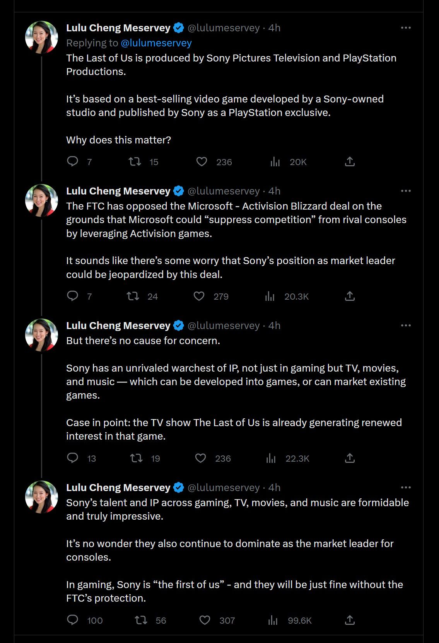Click the @lulumeservey 'Replying to' link
Viewport: 439px width, 643px height.
156,43
